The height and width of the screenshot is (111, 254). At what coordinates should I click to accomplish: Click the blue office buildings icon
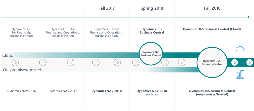point(240,75)
